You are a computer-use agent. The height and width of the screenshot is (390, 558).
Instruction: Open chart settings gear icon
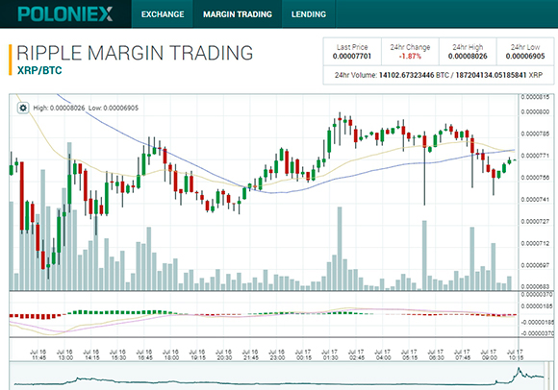pyautogui.click(x=23, y=108)
